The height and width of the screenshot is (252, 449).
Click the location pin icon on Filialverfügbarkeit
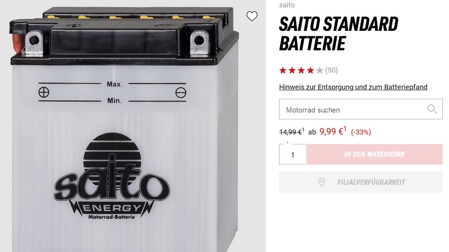[x=322, y=182]
